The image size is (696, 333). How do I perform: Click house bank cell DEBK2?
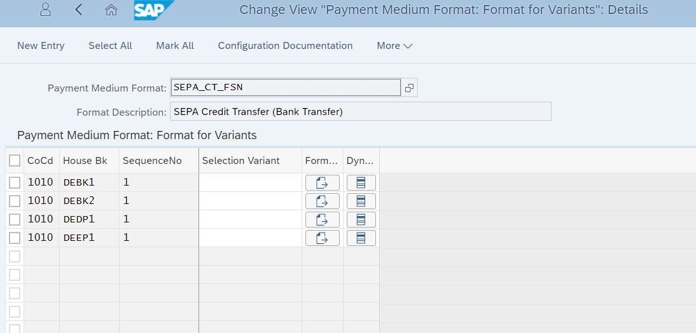pos(89,201)
